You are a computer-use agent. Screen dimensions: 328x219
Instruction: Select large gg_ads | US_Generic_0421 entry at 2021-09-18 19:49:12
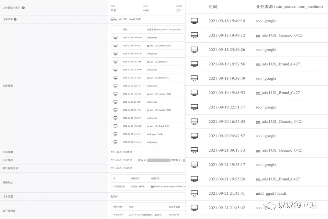pos(279,35)
